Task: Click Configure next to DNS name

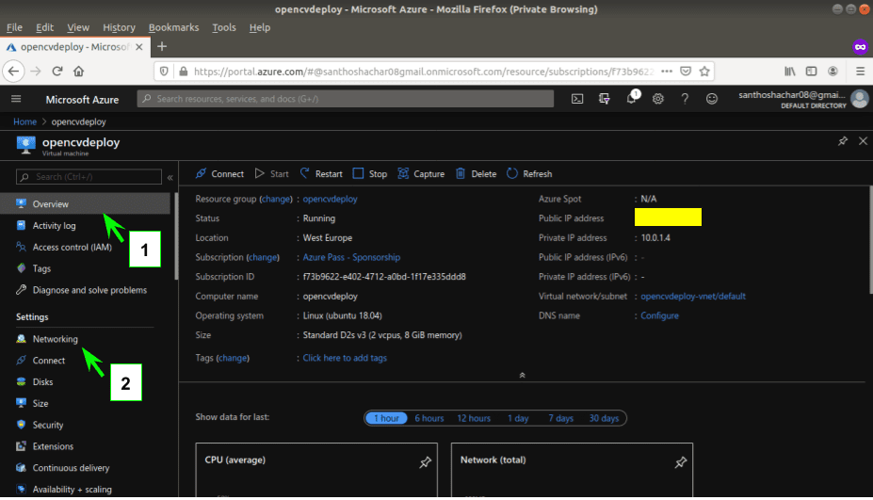Action: click(x=660, y=315)
